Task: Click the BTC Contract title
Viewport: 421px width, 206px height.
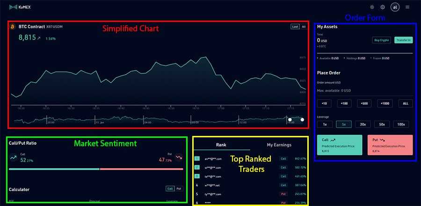Action: pos(32,27)
